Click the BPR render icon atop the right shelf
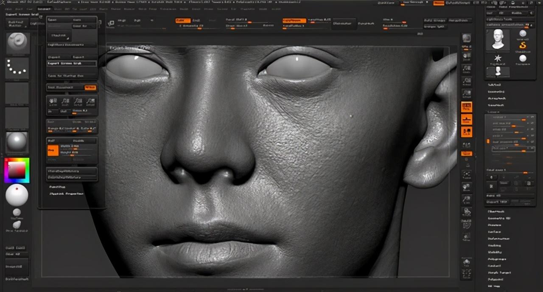543x292 pixels. coord(466,38)
